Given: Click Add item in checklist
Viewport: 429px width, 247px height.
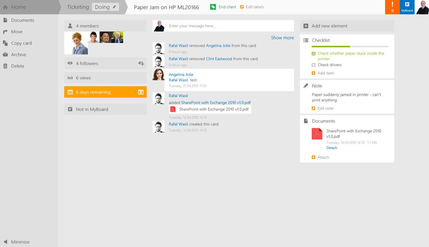Looking at the screenshot, I should (x=326, y=73).
